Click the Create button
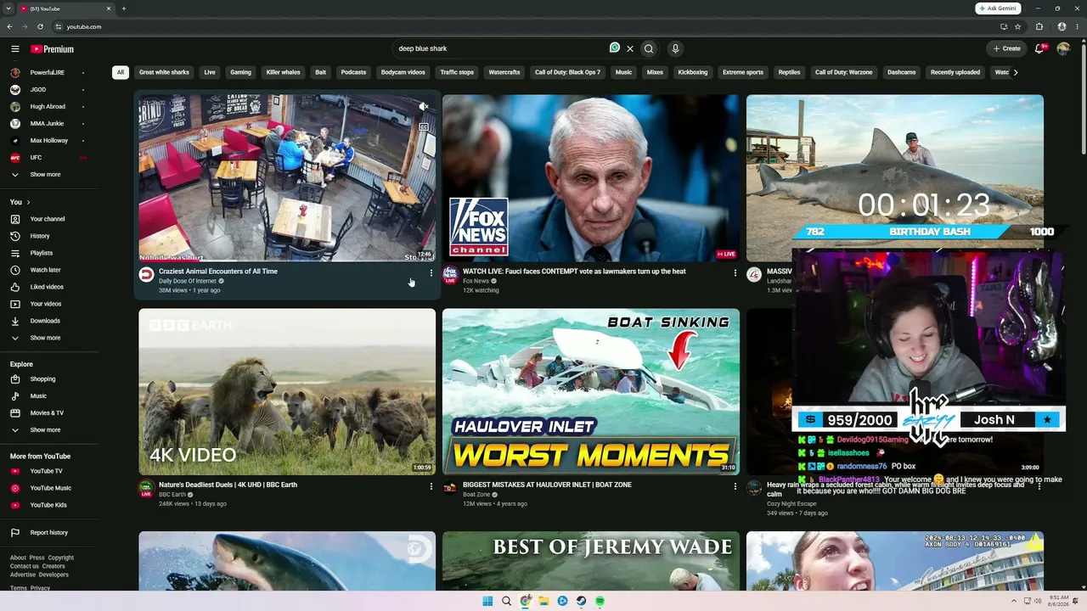This screenshot has height=611, width=1087. (x=1006, y=49)
